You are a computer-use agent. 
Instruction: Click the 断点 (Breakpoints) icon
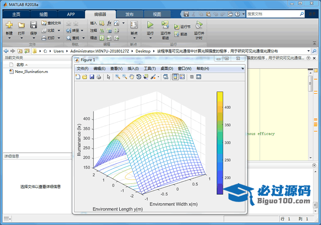click(x=134, y=25)
